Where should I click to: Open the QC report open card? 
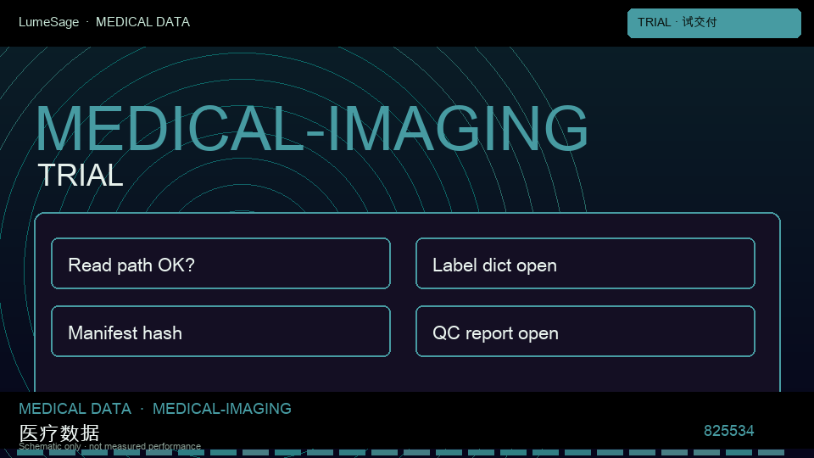[585, 332]
